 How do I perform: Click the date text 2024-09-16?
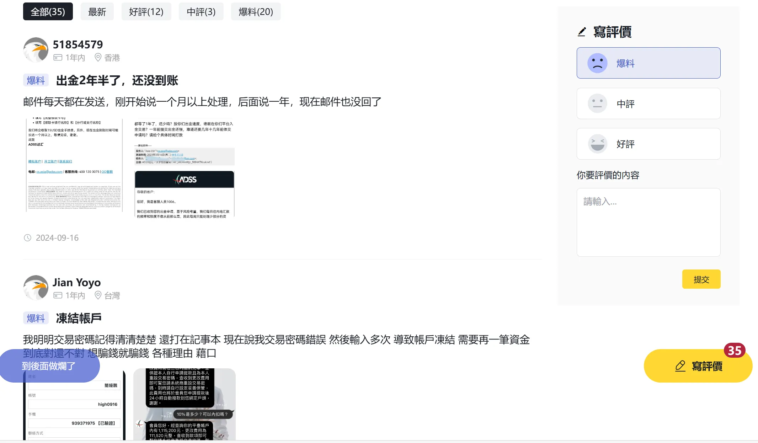click(x=57, y=238)
